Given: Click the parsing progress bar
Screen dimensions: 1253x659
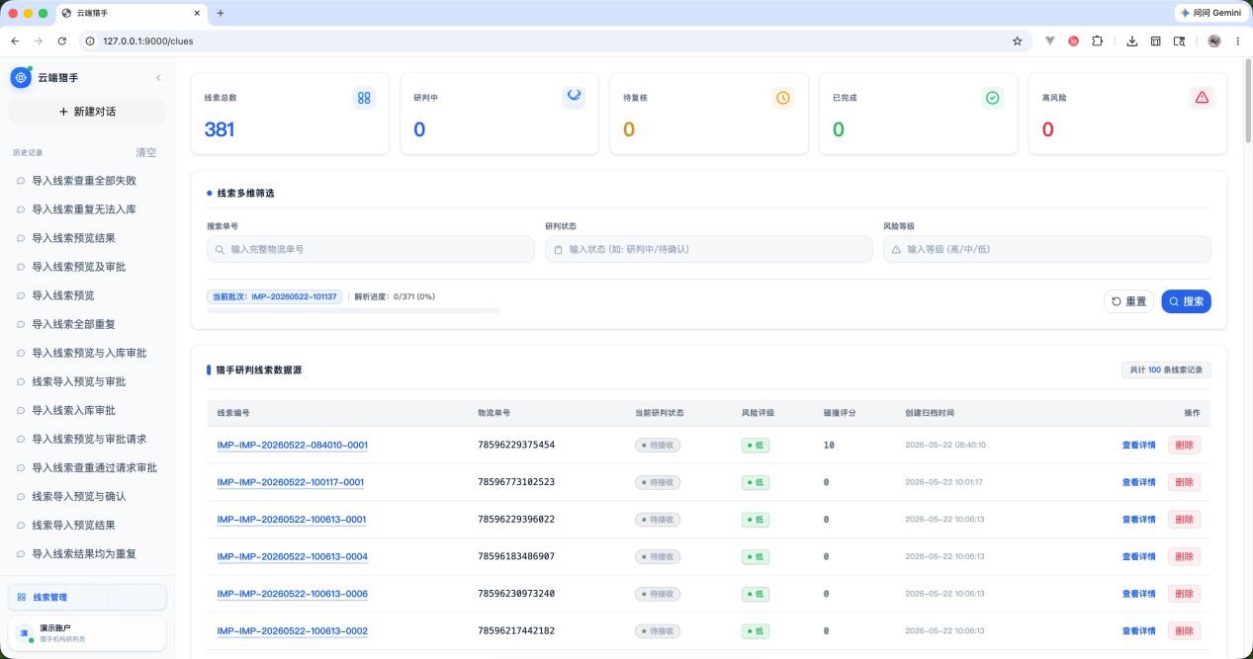Looking at the screenshot, I should (353, 310).
